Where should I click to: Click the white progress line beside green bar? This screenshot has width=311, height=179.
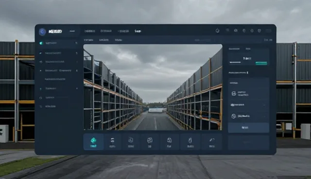click(235, 63)
